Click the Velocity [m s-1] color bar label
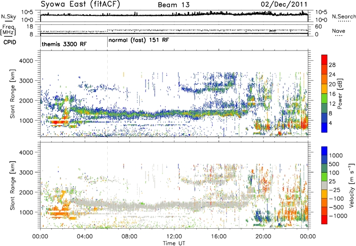The height and width of the screenshot is (246, 356). point(352,185)
